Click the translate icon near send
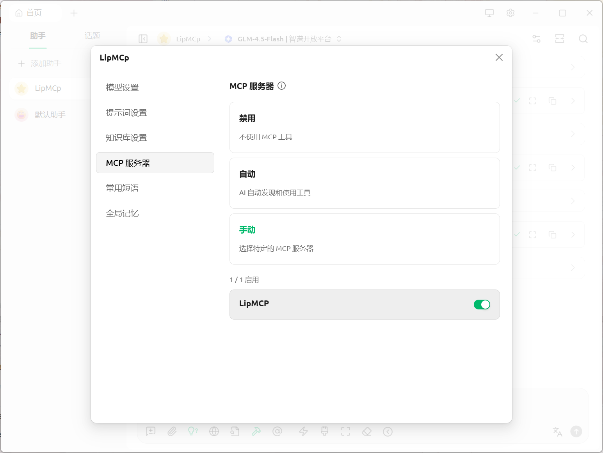Screen dimensions: 603x453 point(557,431)
